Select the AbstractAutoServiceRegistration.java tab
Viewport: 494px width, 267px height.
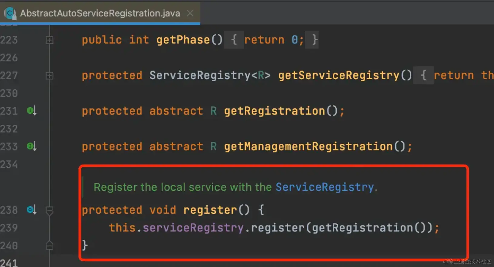click(x=100, y=13)
